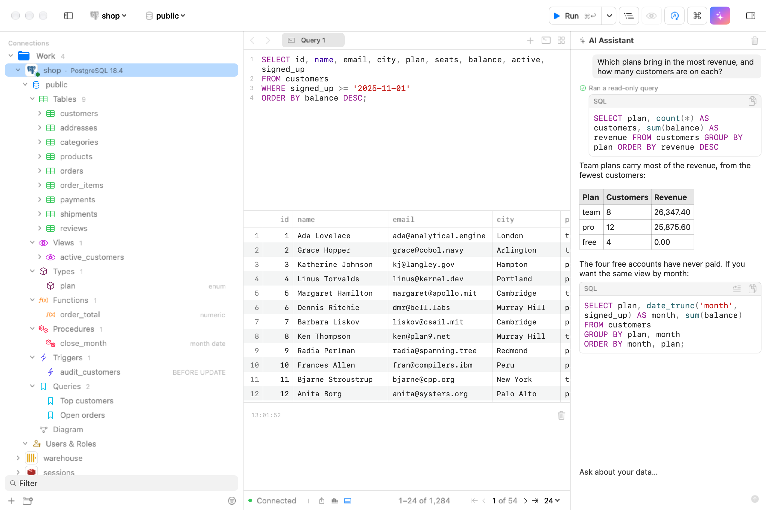Screen dimensions: 766x510
Task: Toggle the auto-commit circular A icon
Action: click(x=674, y=16)
